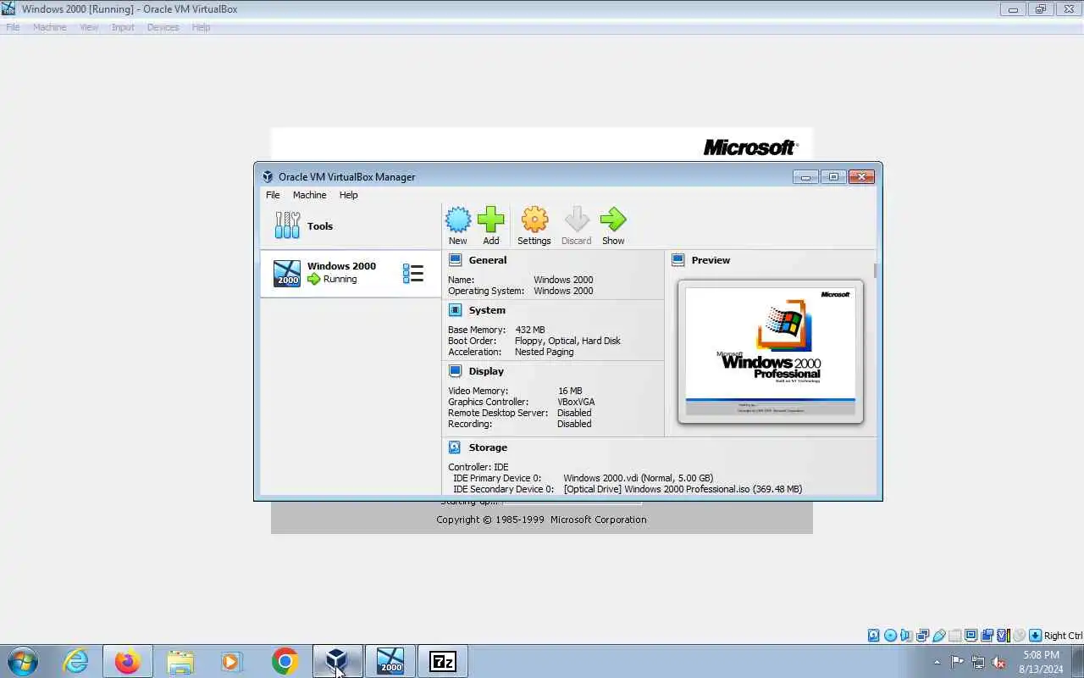Select the Tools screwdriver icon
The height and width of the screenshot is (678, 1084).
click(x=287, y=225)
